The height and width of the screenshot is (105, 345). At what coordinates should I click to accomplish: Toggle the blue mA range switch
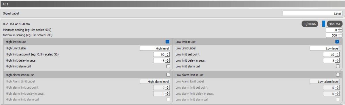[323, 24]
